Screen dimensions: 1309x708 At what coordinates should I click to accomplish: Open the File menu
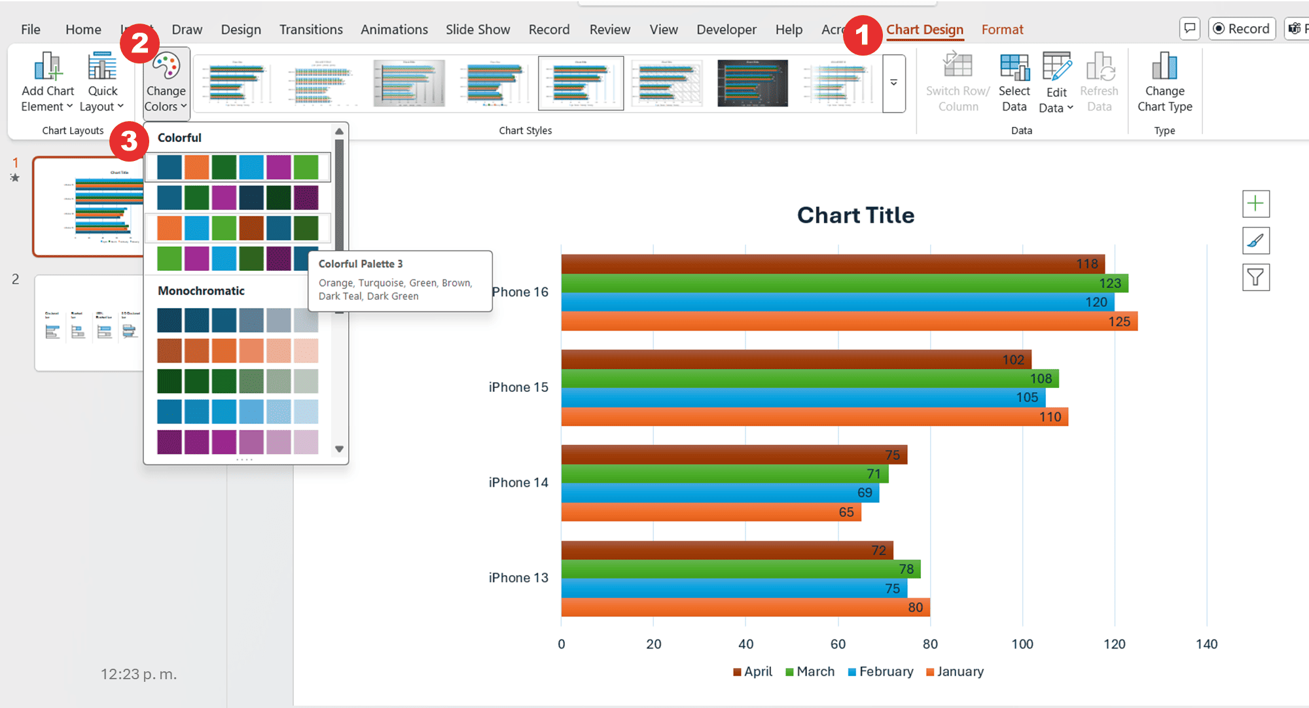coord(29,29)
